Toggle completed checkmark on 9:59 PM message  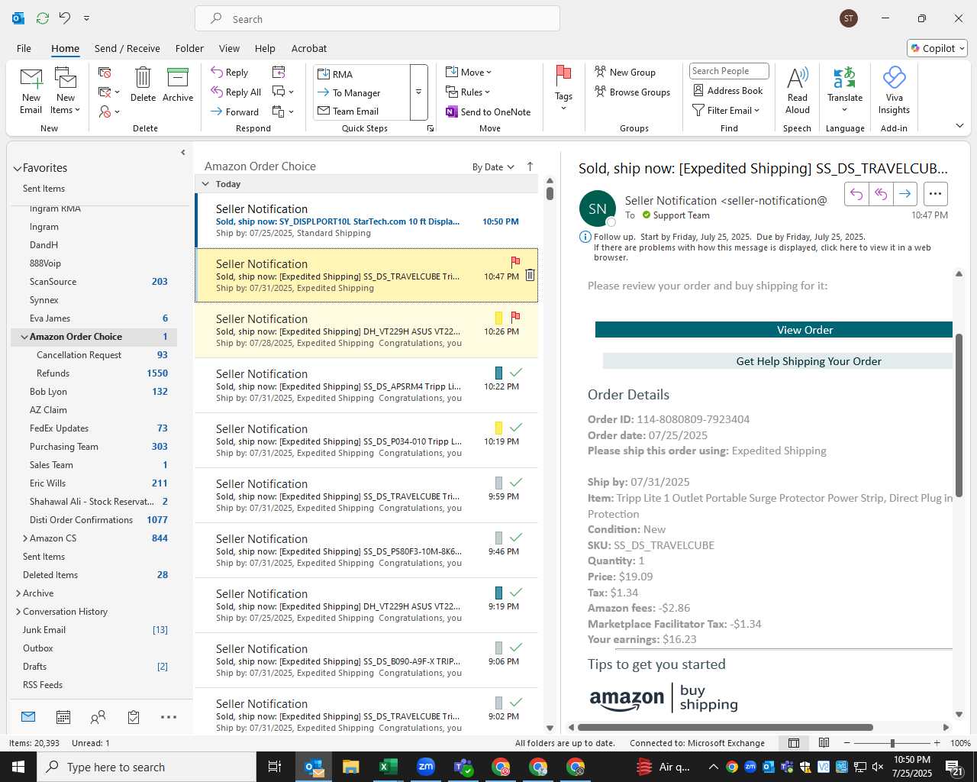516,482
